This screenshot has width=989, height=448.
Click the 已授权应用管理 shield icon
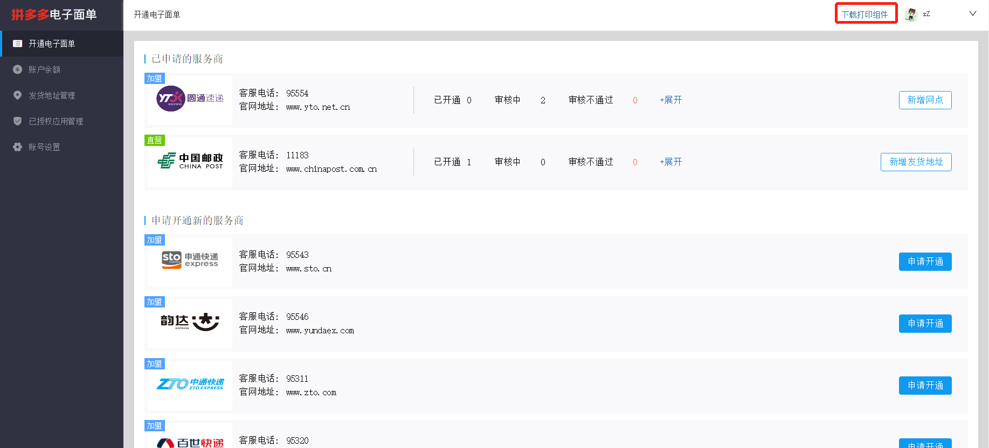(17, 121)
